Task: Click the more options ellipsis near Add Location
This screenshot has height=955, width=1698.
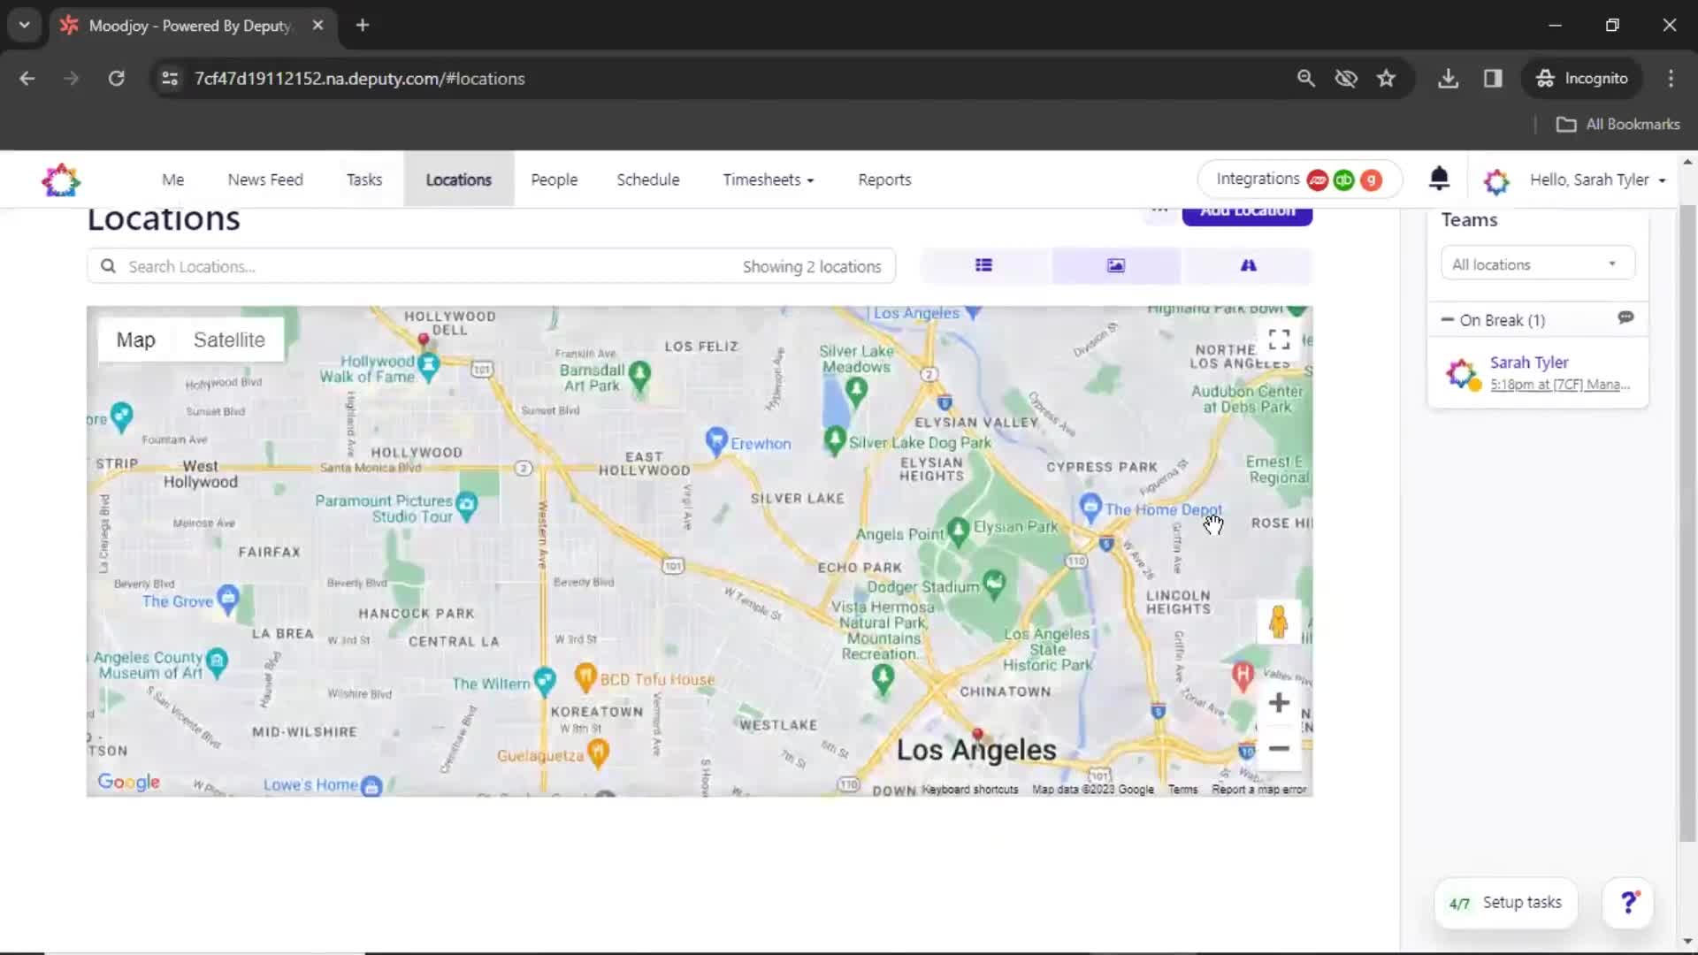Action: pyautogui.click(x=1159, y=211)
